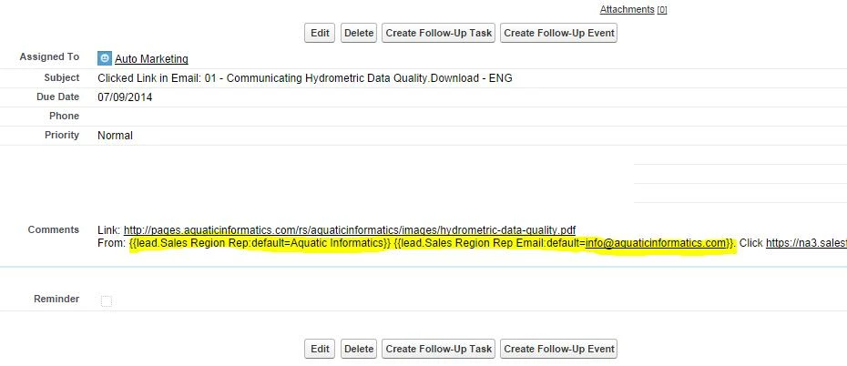The width and height of the screenshot is (847, 366).
Task: Select the lead.Sales Region Rep token text
Action: coord(260,243)
